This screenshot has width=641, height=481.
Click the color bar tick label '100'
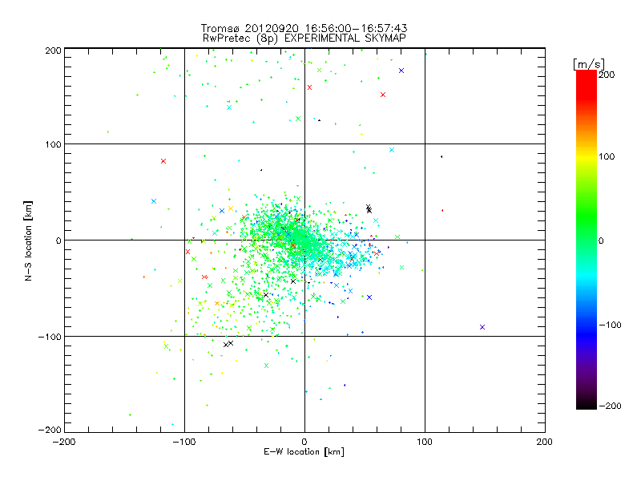click(x=607, y=156)
